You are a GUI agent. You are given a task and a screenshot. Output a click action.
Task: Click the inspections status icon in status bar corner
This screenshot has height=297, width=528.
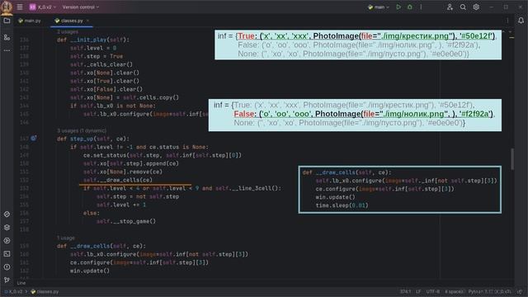pyautogui.click(x=521, y=291)
